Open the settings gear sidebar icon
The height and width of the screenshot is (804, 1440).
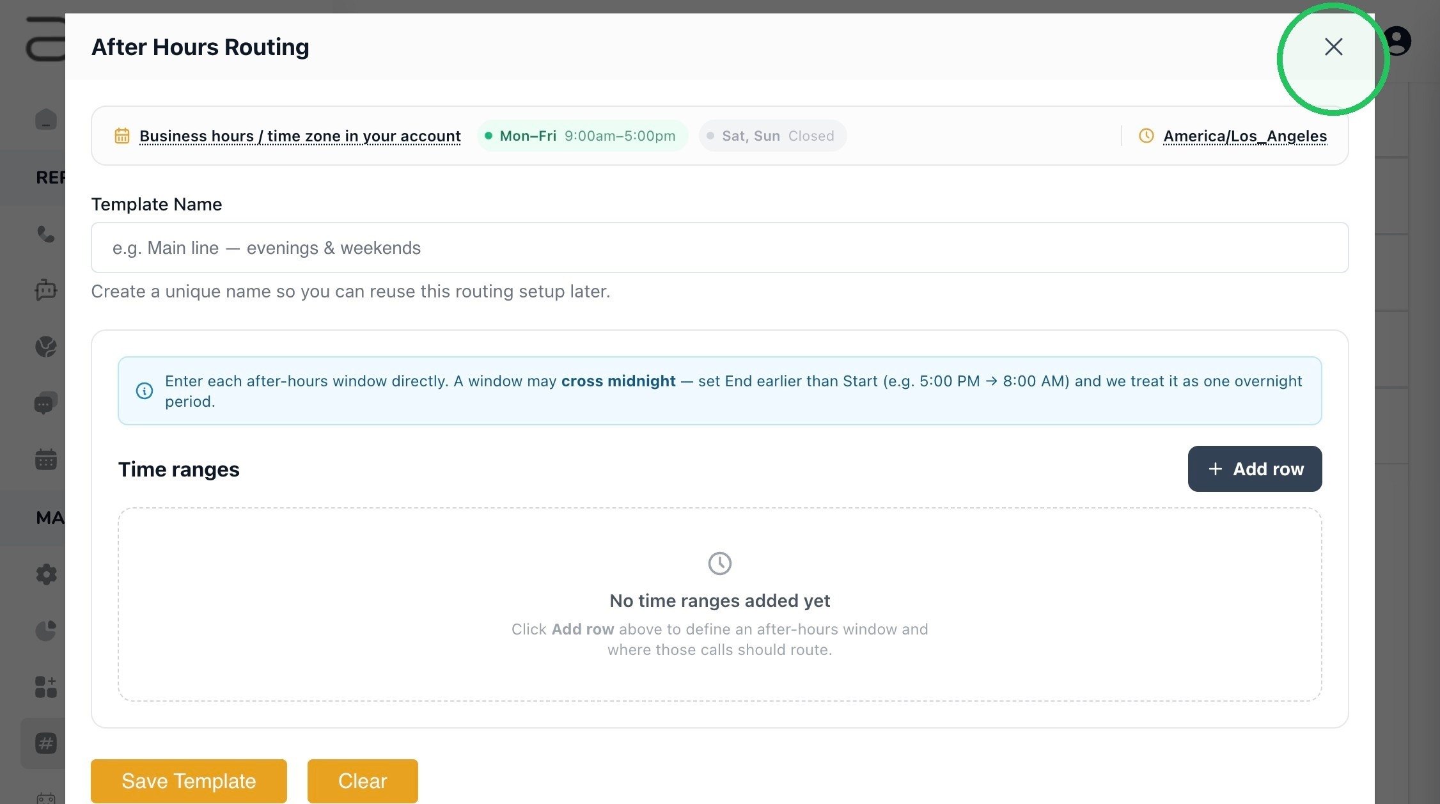click(46, 574)
